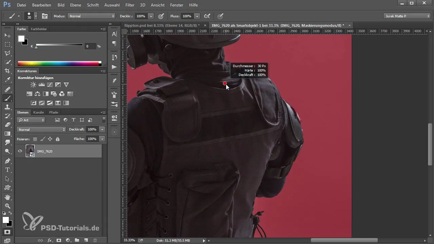Select the Zoom tool in toolbar
434x244 pixels.
tap(7, 206)
